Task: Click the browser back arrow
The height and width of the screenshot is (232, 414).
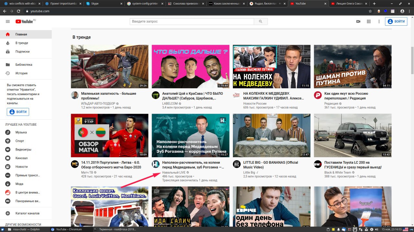Action: click(x=5, y=11)
